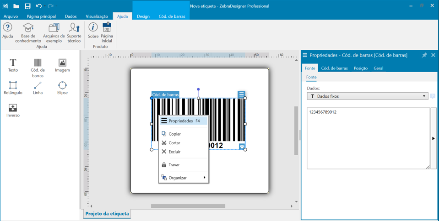Select the Inverso tool
This screenshot has width=439, height=221.
tap(13, 110)
